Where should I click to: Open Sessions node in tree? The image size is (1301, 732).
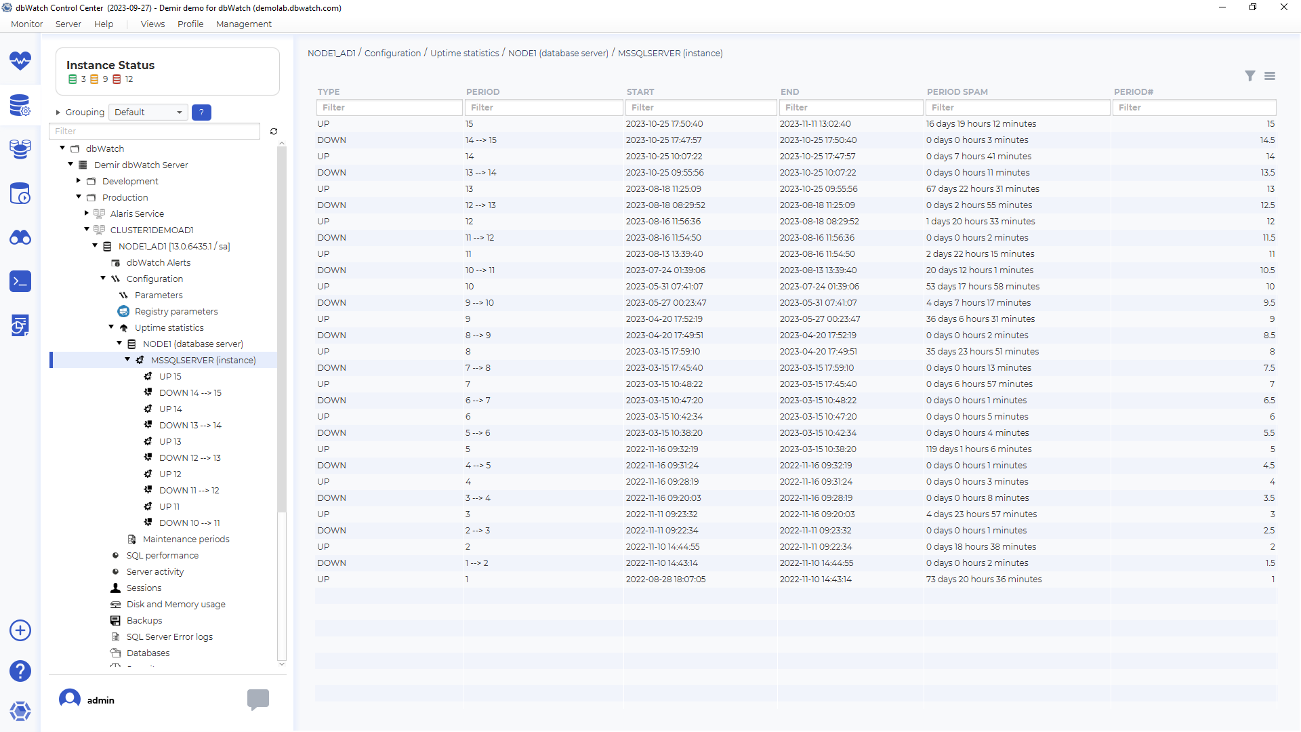[x=144, y=588]
